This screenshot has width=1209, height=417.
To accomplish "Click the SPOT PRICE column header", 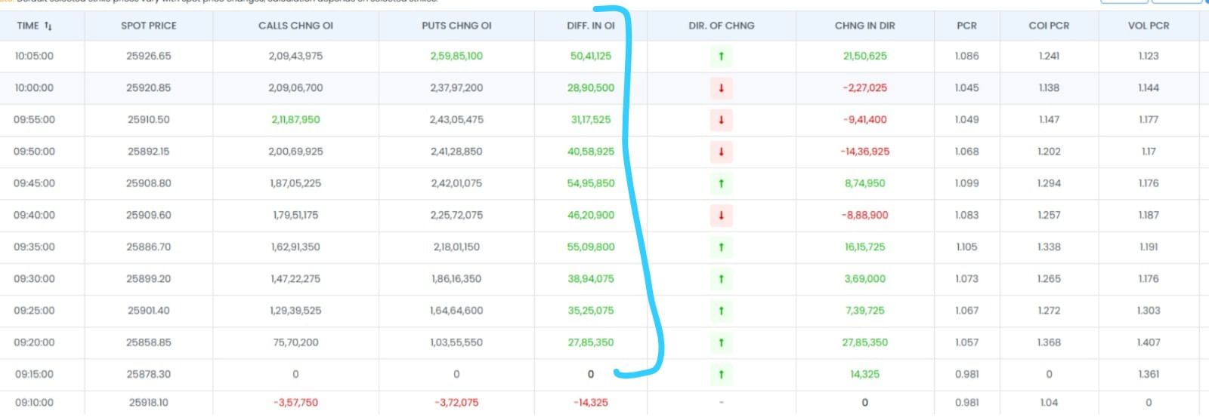I will pos(148,26).
